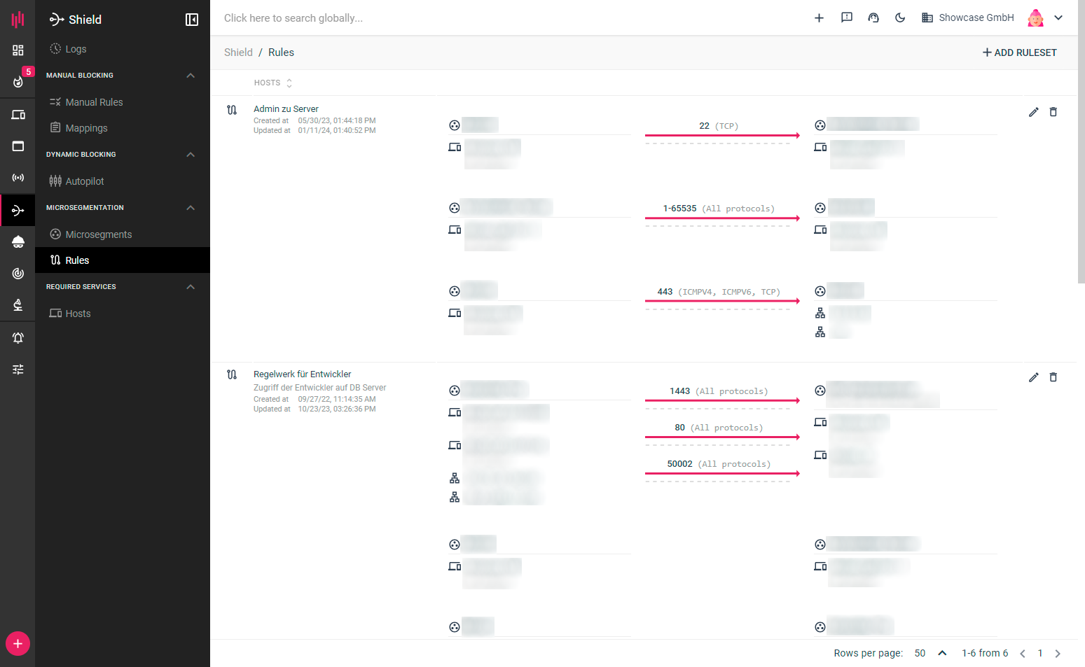This screenshot has width=1085, height=667.
Task: Click the Add Ruleset button
Action: [x=1019, y=52]
